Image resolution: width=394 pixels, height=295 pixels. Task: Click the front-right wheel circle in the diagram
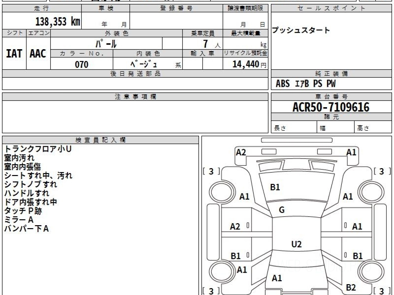tap(369, 191)
